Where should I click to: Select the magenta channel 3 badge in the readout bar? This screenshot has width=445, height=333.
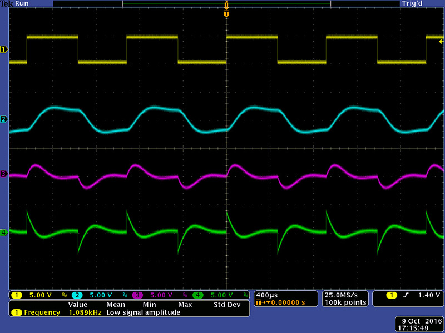tap(137, 295)
